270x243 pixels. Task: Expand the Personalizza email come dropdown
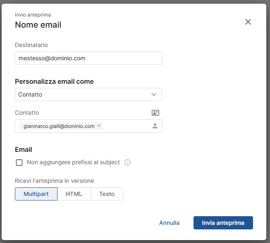coord(88,94)
